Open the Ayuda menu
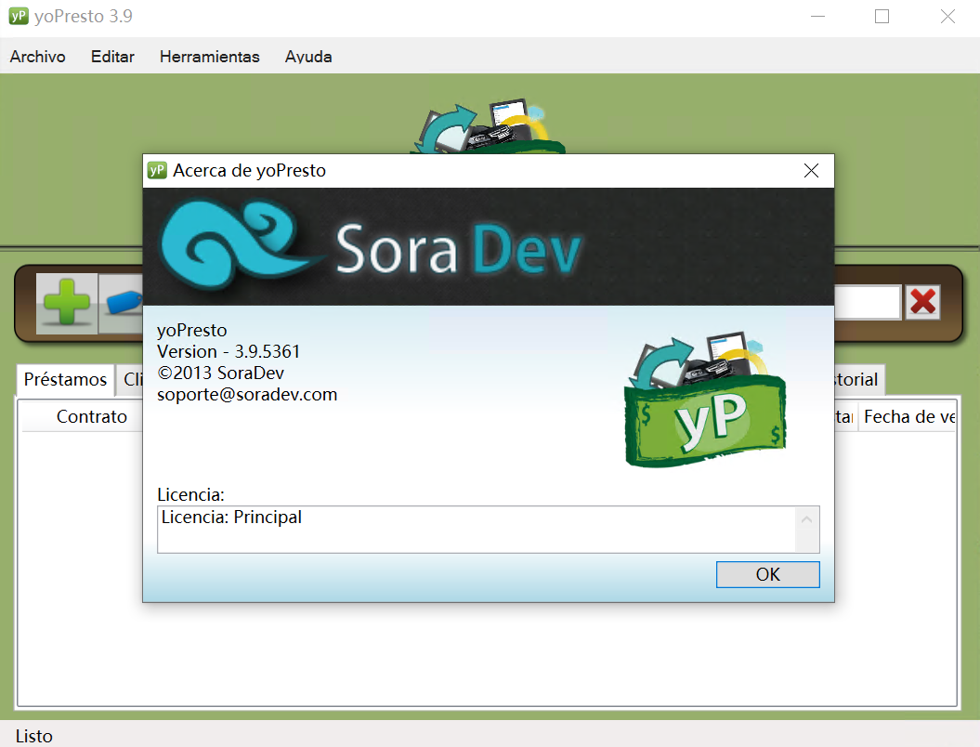Image resolution: width=980 pixels, height=747 pixels. (308, 57)
